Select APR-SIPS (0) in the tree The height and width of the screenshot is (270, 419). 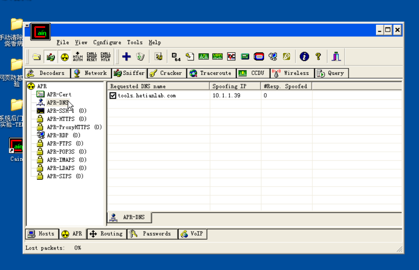click(x=65, y=176)
